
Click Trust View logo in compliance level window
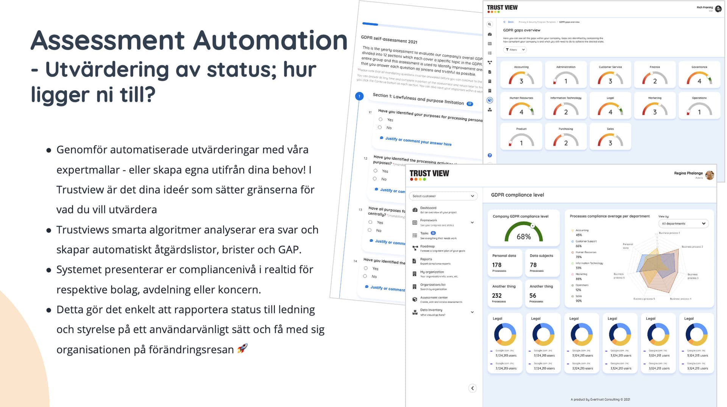point(429,175)
